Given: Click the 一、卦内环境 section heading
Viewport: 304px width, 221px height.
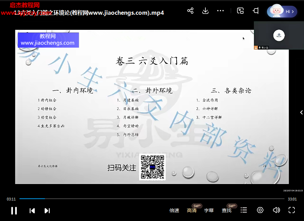Looking at the screenshot, I should [x=73, y=90].
